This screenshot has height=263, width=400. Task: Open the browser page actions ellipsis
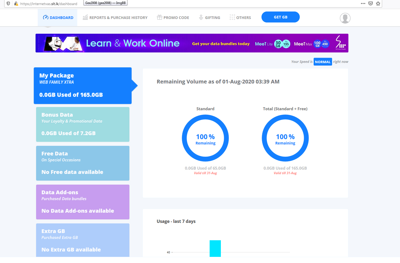click(x=363, y=3)
